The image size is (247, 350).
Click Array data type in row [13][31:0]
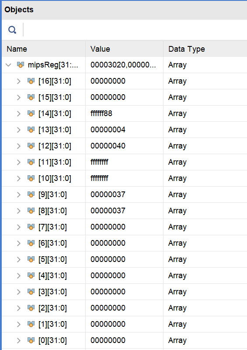[177, 130]
